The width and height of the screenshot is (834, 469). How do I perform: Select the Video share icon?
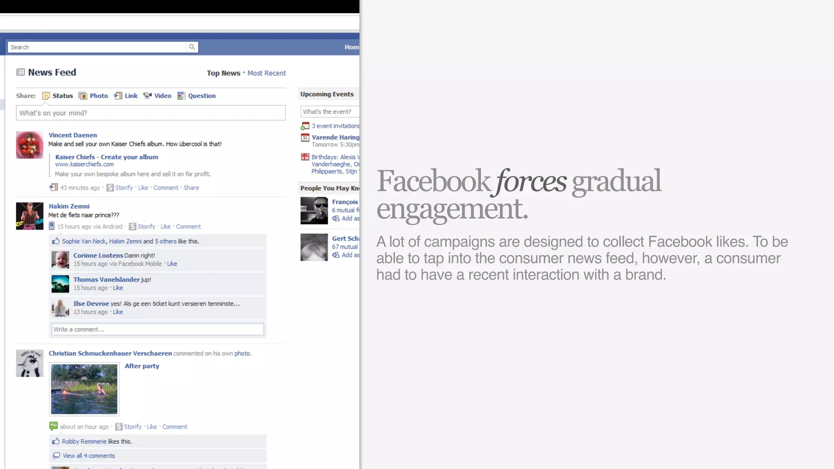(x=147, y=96)
